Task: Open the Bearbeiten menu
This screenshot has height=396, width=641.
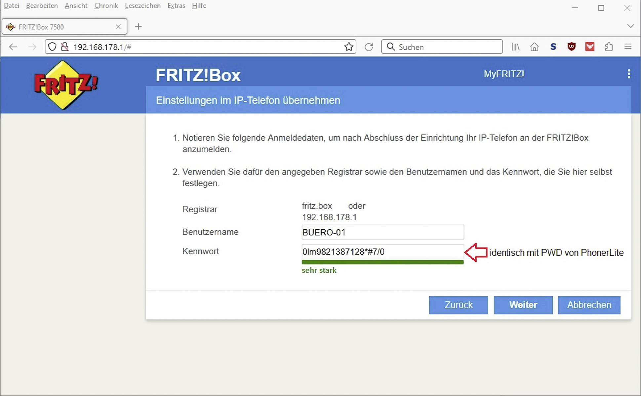Action: (x=42, y=6)
